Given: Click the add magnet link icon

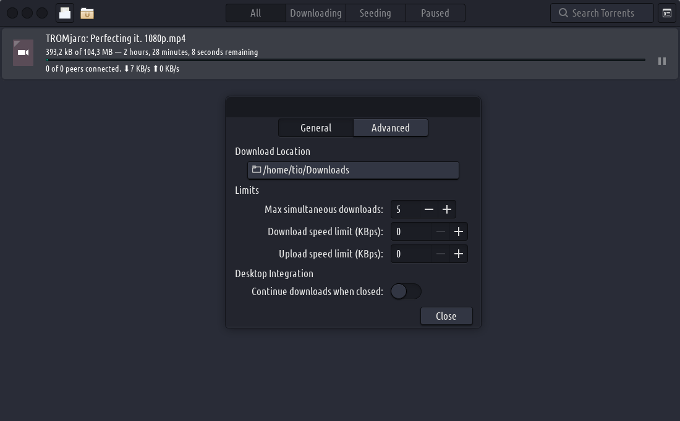Looking at the screenshot, I should coord(87,13).
